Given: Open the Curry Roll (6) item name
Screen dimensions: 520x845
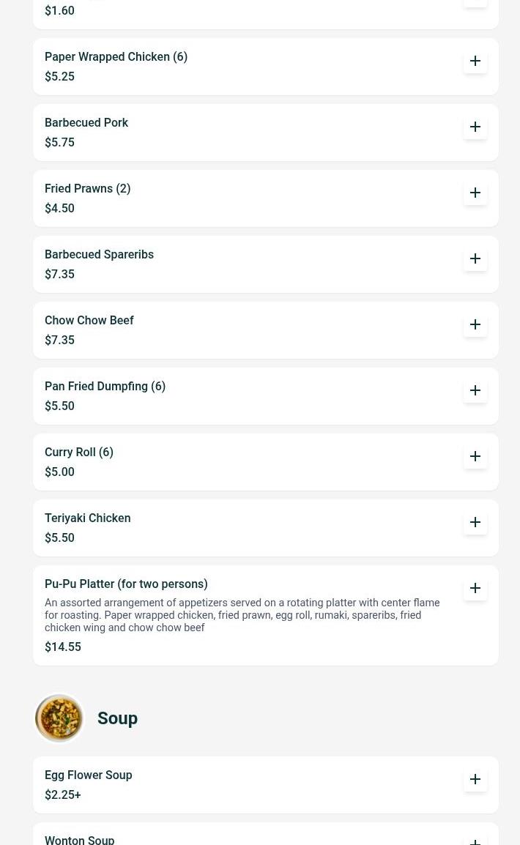Looking at the screenshot, I should [x=79, y=453].
